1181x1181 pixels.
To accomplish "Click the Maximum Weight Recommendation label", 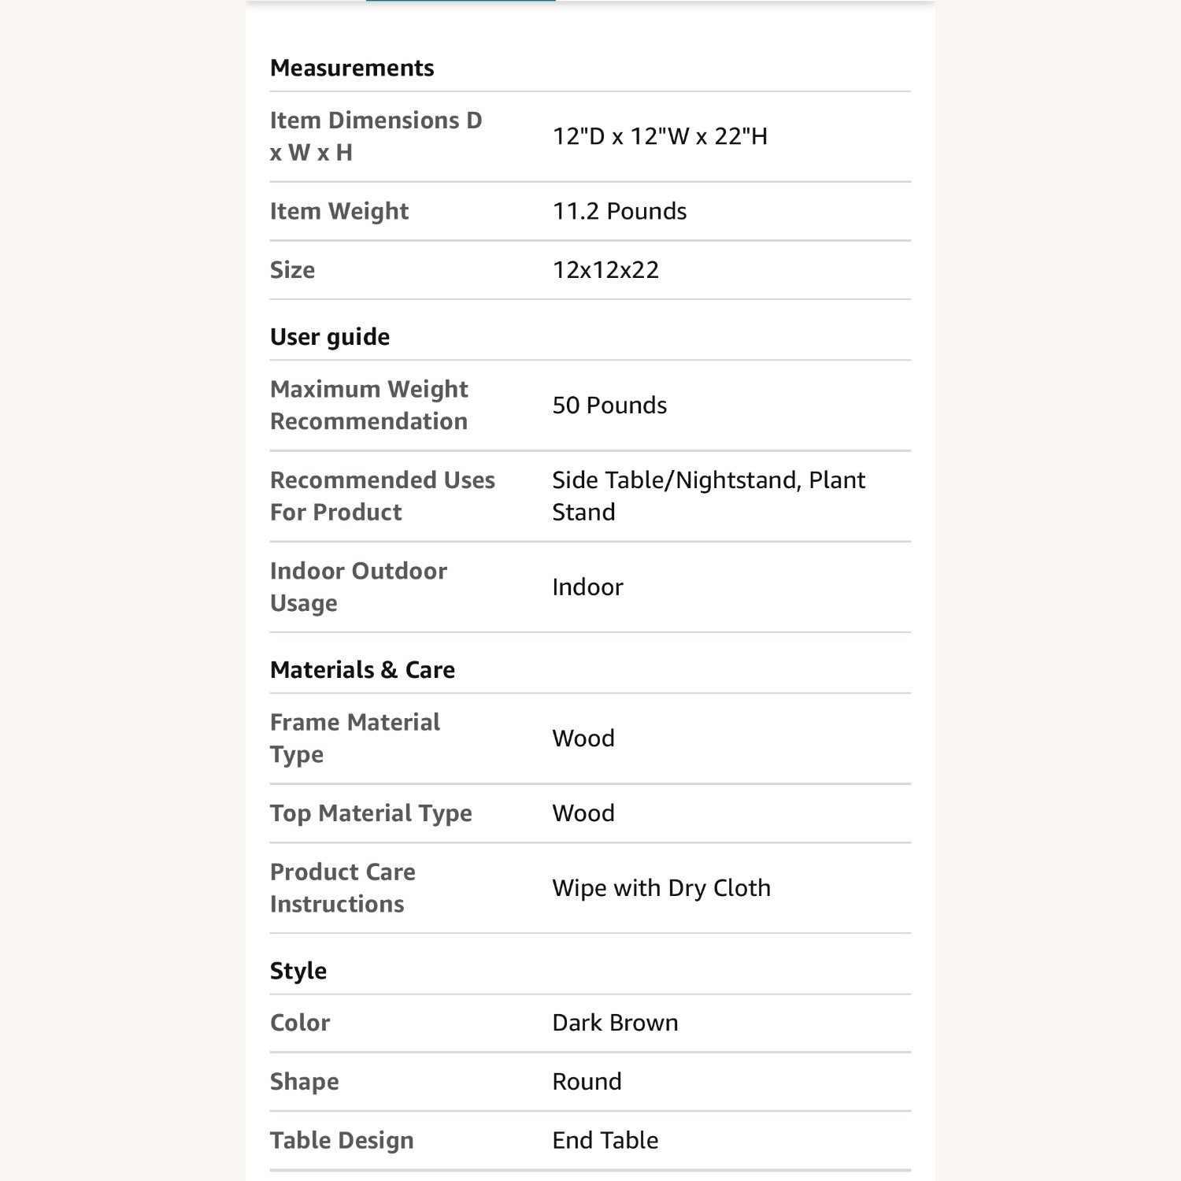I will [x=369, y=405].
